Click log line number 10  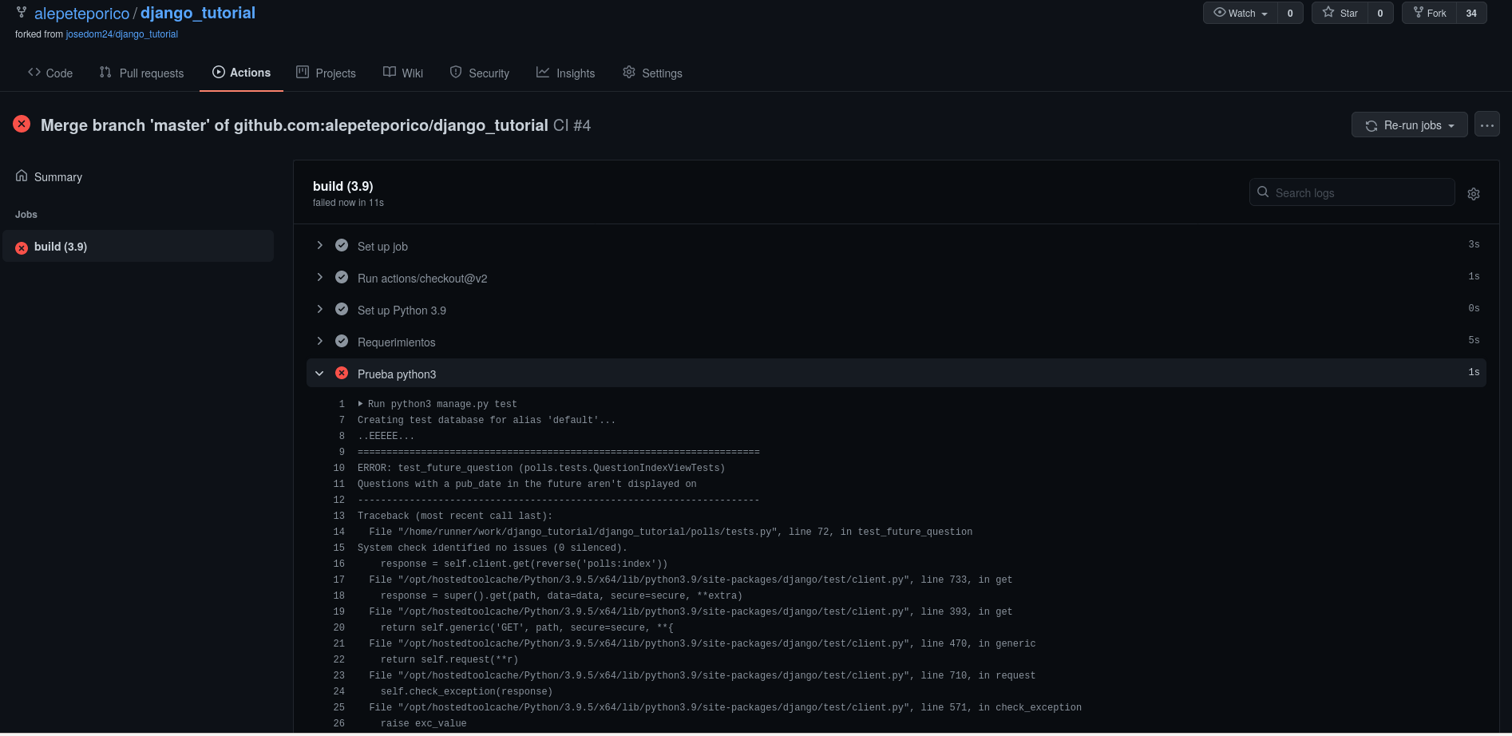338,468
